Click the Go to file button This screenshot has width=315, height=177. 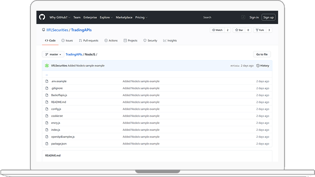pyautogui.click(x=262, y=54)
